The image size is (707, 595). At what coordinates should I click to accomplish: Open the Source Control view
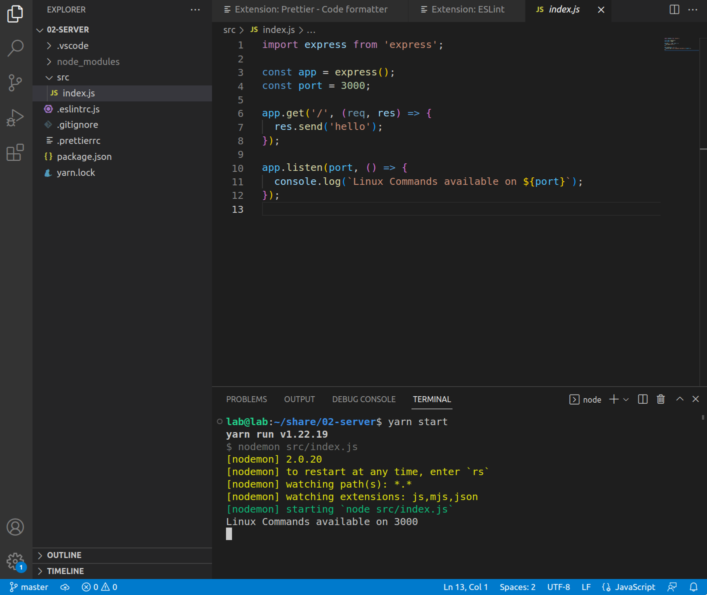pos(15,83)
